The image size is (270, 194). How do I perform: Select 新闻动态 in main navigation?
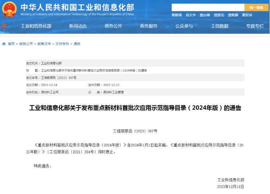click(78, 26)
